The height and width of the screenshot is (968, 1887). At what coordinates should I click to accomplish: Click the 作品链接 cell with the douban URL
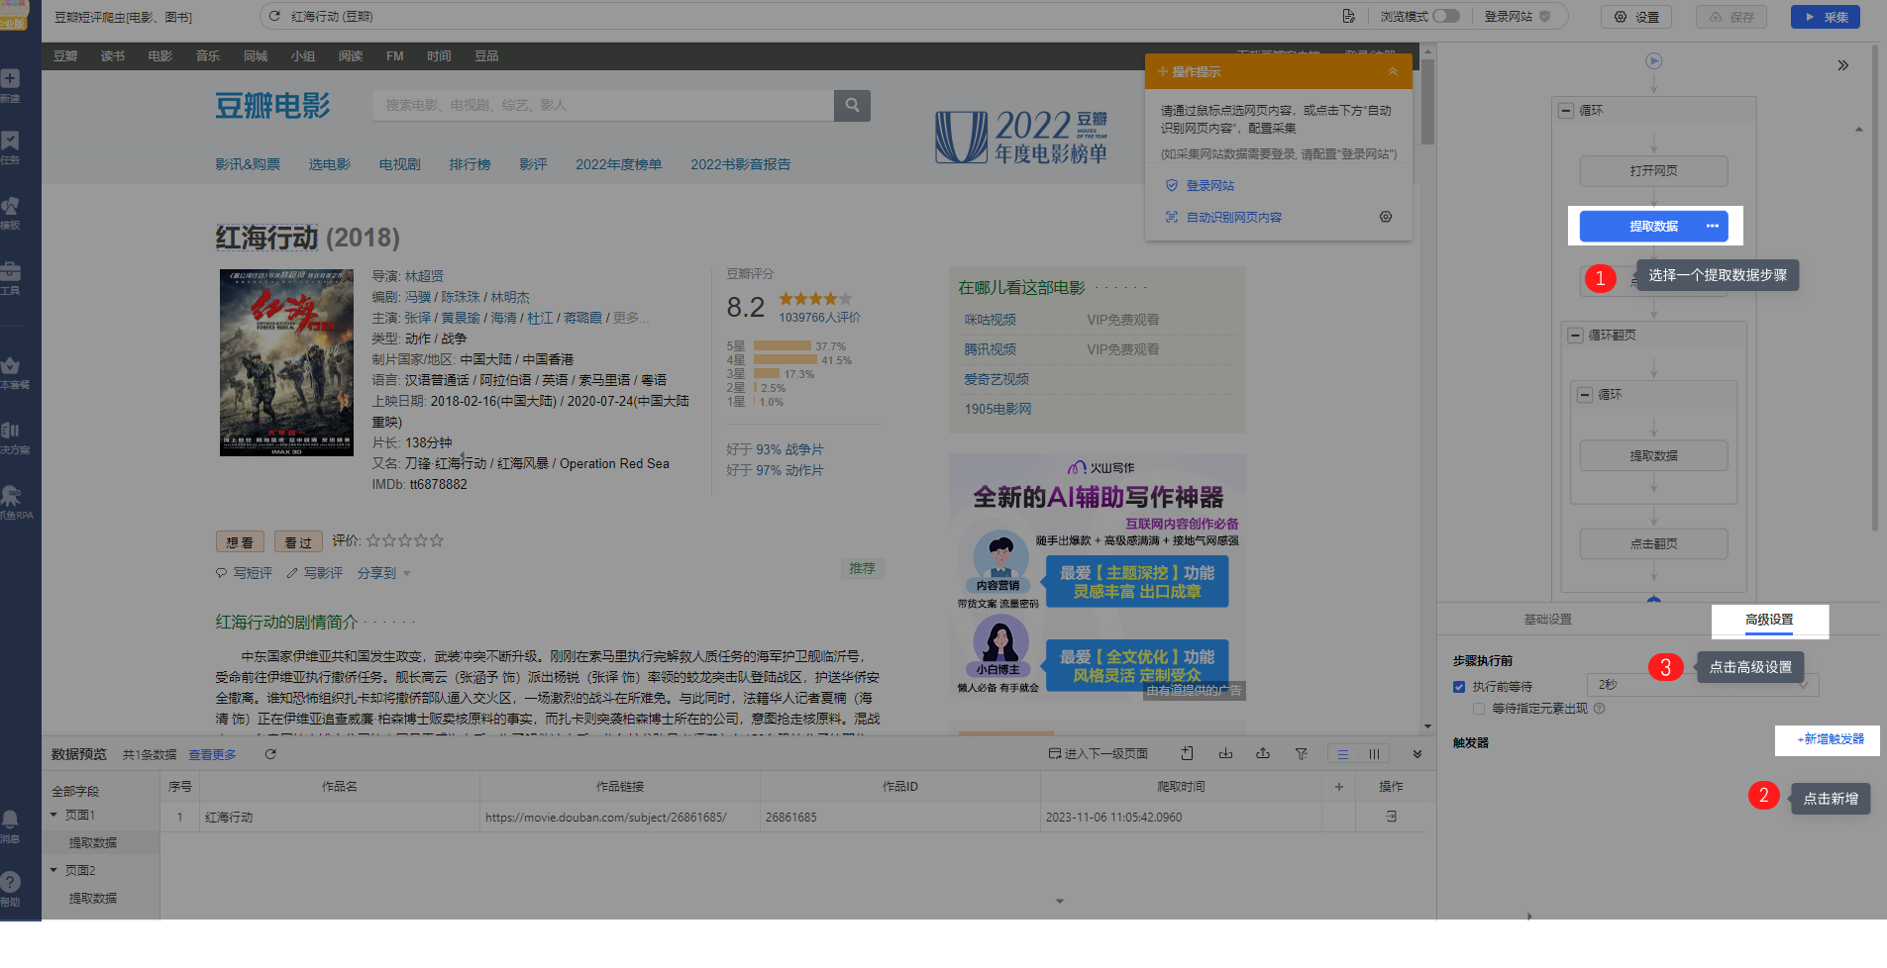pos(620,818)
